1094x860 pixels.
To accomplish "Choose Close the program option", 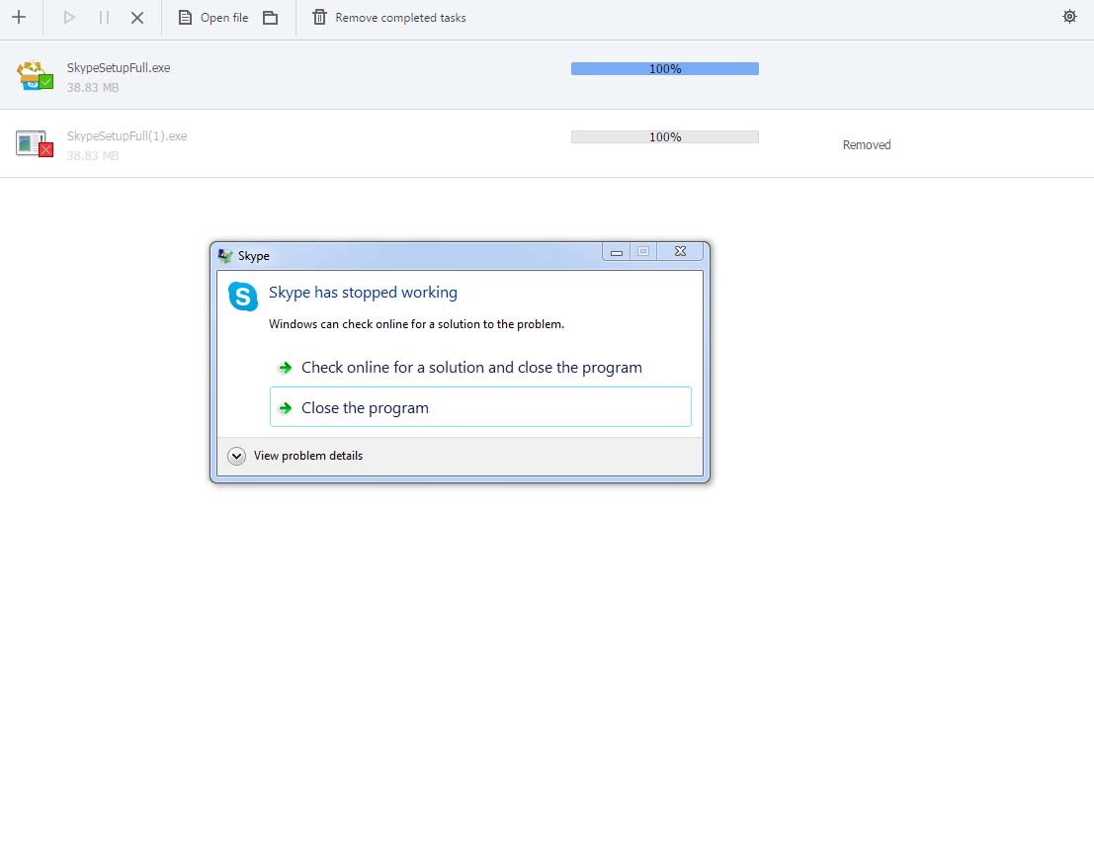I will [x=480, y=407].
